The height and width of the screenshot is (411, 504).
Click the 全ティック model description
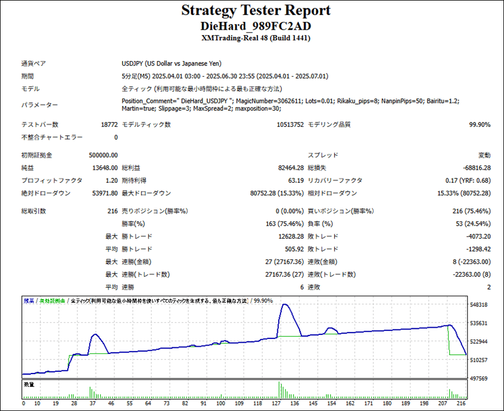click(202, 89)
